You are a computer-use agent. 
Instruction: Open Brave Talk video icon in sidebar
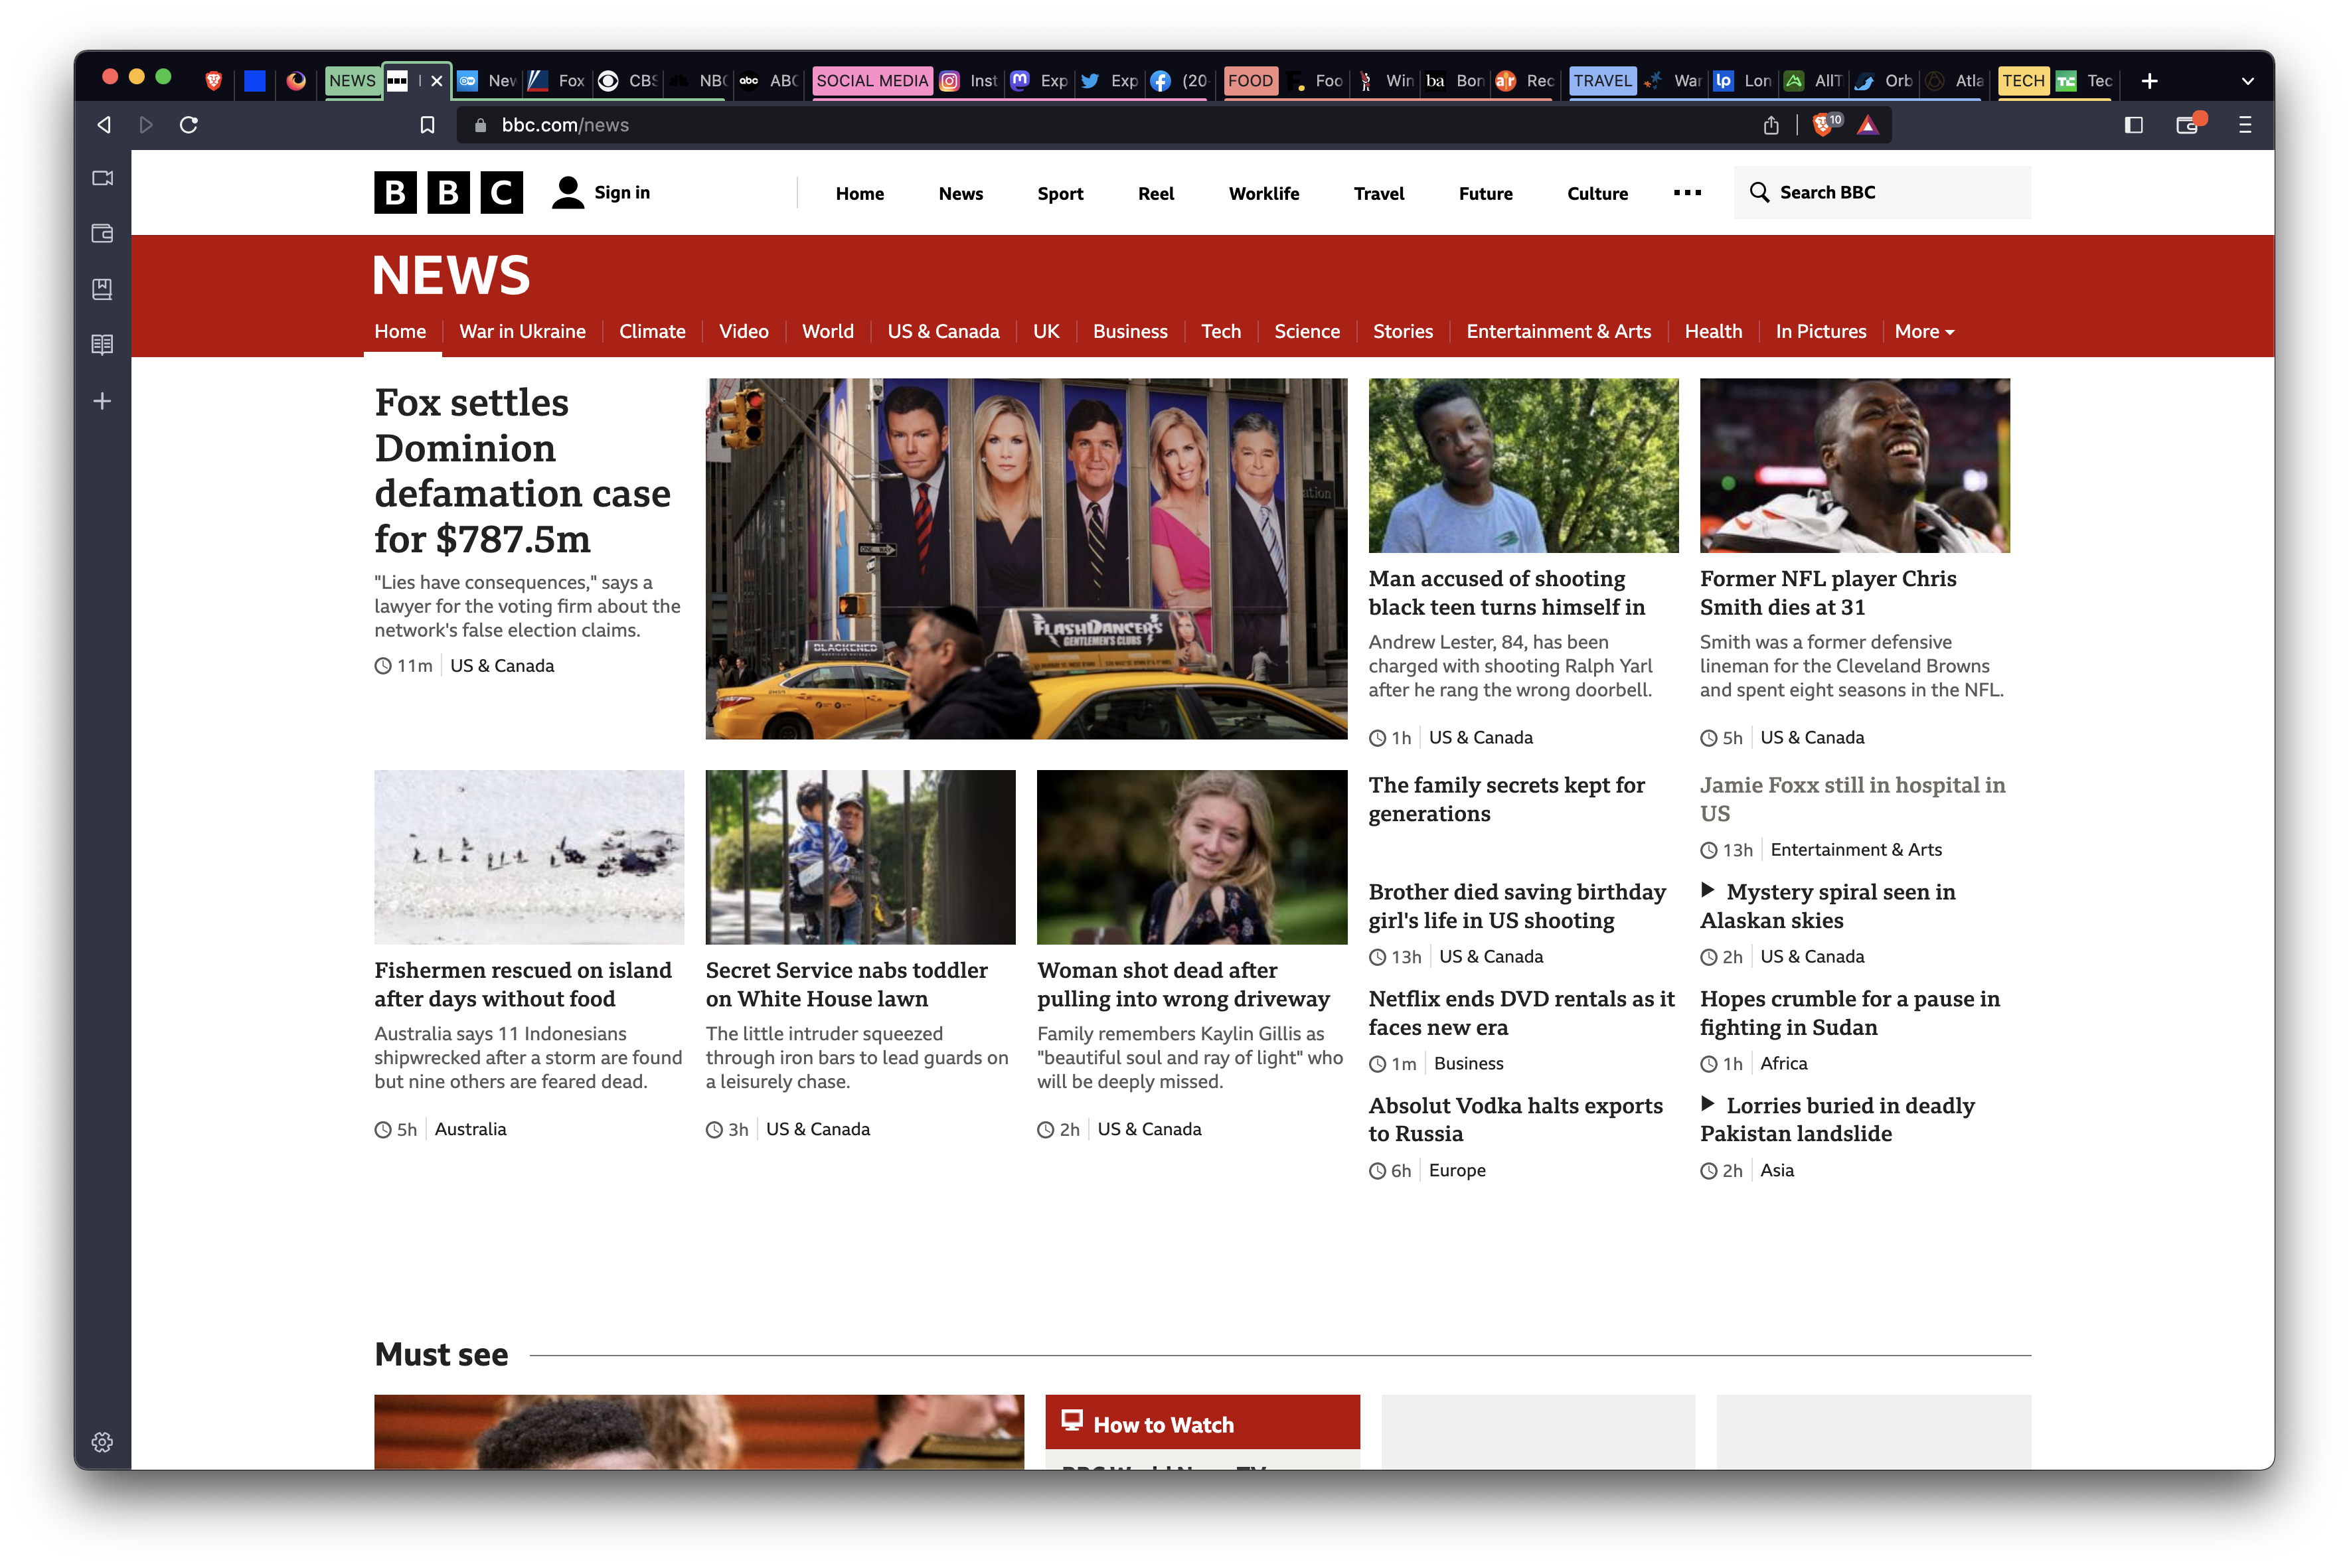(x=102, y=178)
